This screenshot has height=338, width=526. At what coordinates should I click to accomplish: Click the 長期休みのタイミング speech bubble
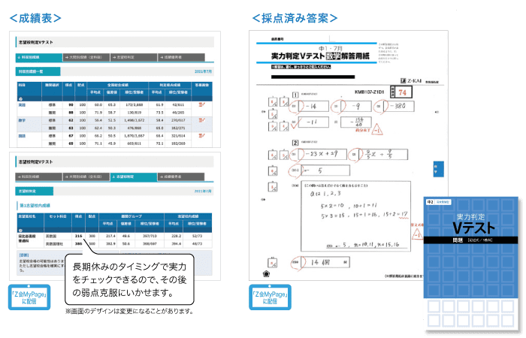129,279
